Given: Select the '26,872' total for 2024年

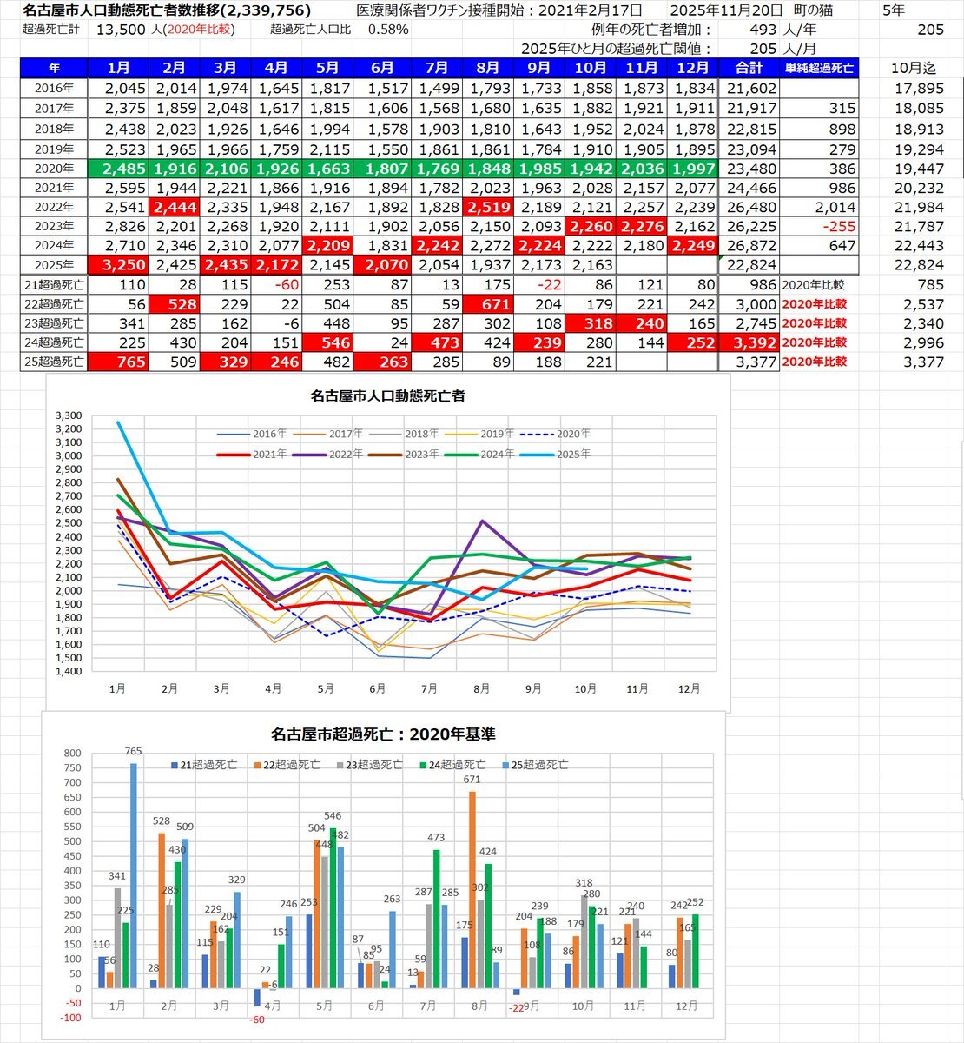Looking at the screenshot, I should (x=750, y=245).
